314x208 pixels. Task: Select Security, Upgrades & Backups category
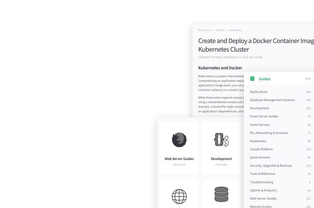tap(271, 165)
